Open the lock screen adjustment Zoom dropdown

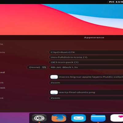click(86, 98)
